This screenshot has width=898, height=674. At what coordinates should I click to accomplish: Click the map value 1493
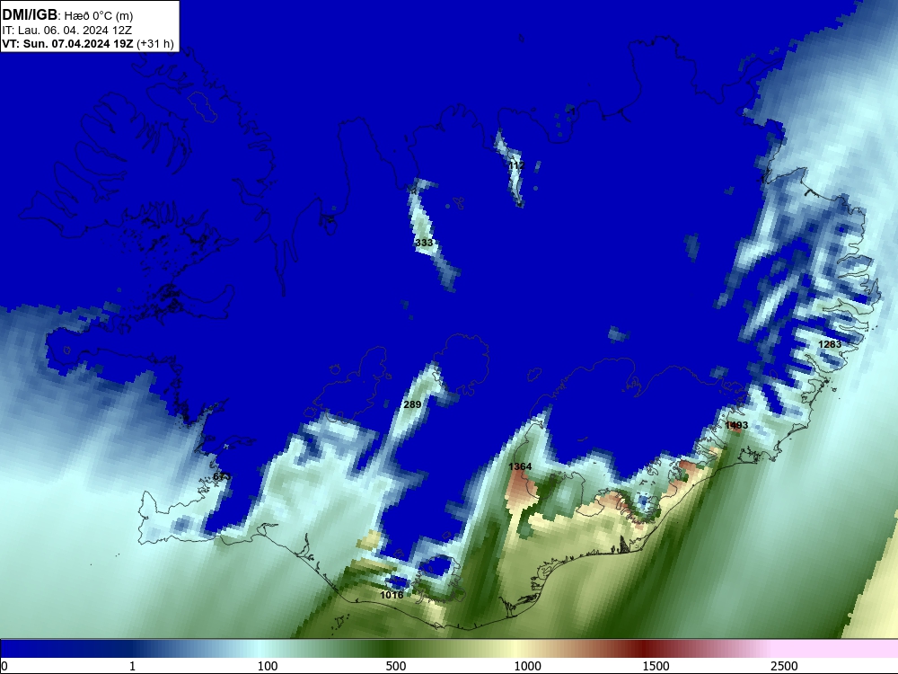(736, 425)
